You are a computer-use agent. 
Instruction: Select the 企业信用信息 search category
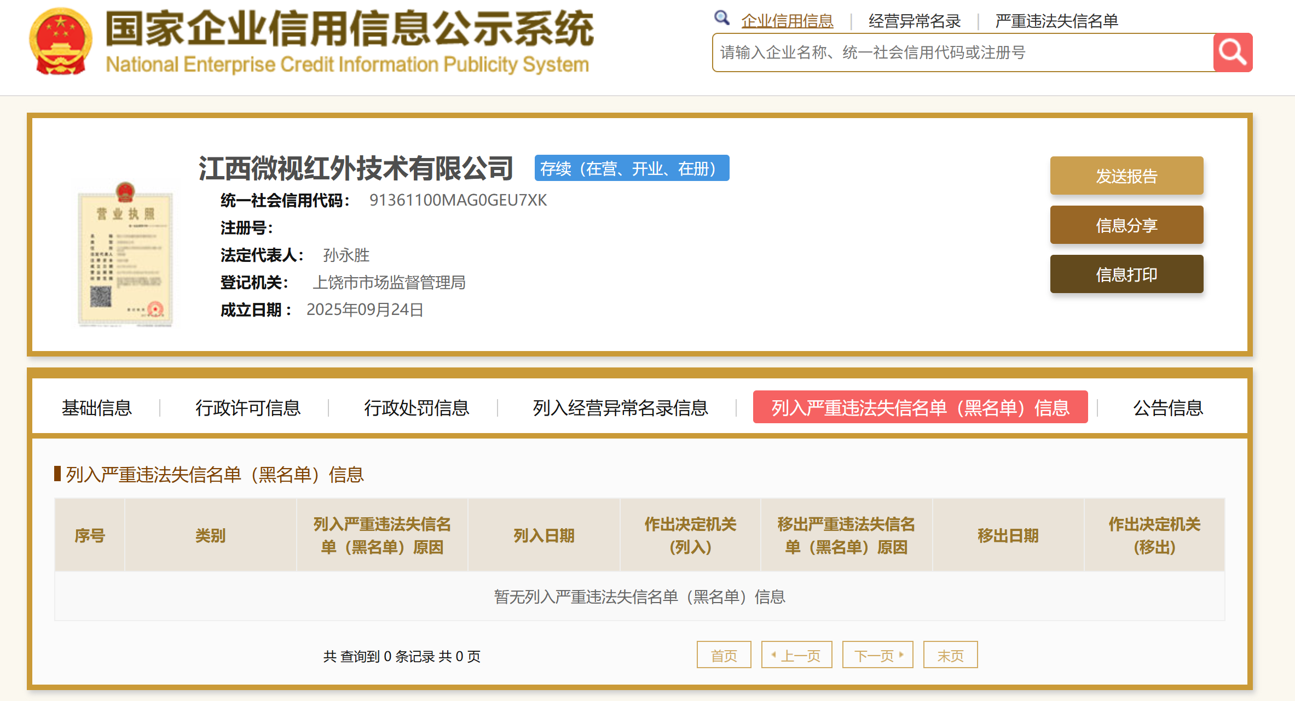click(787, 21)
